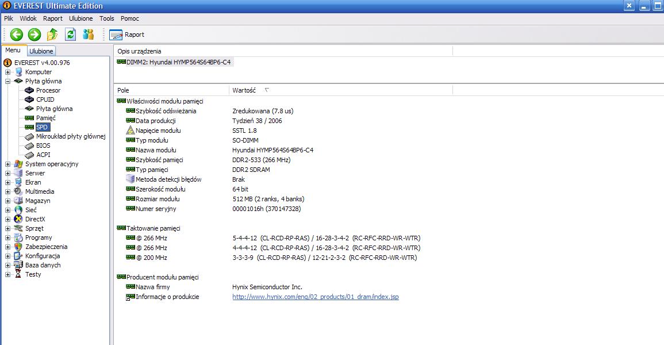Click the Konfiguracja icon

18,256
